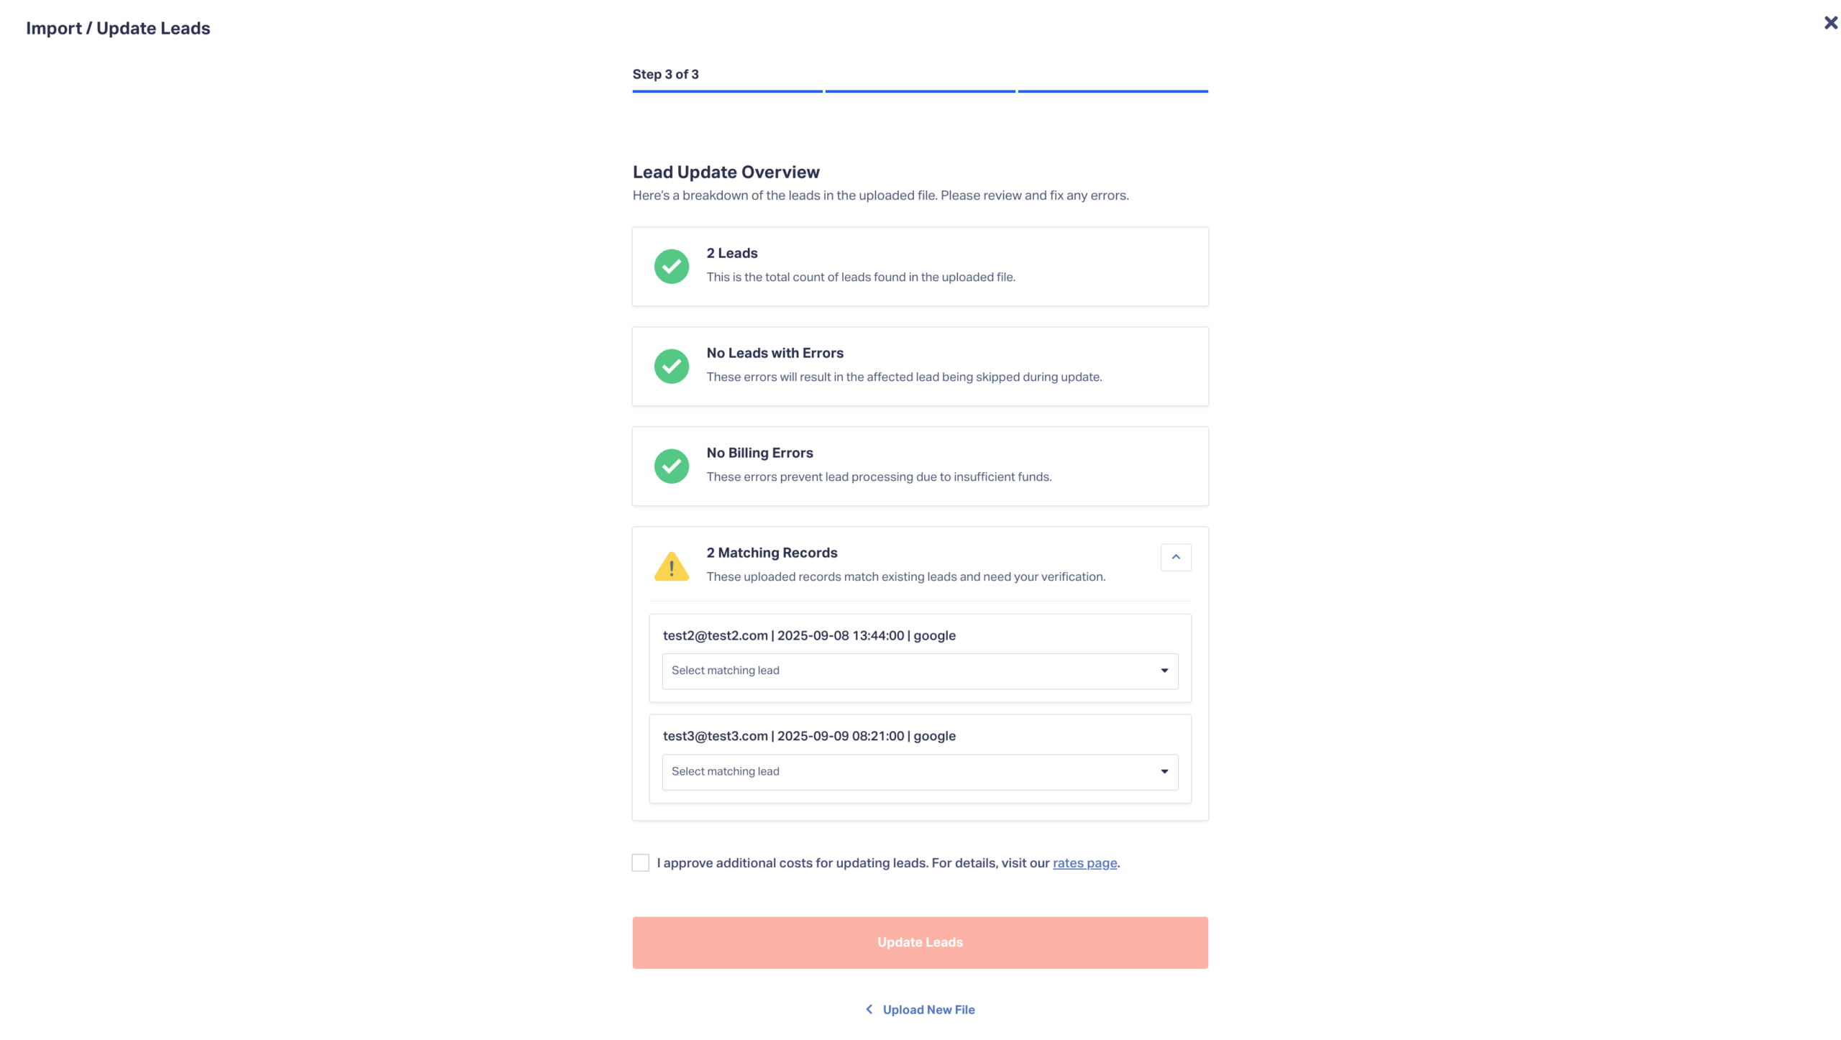Check the approve additional costs checkbox

[x=640, y=862]
